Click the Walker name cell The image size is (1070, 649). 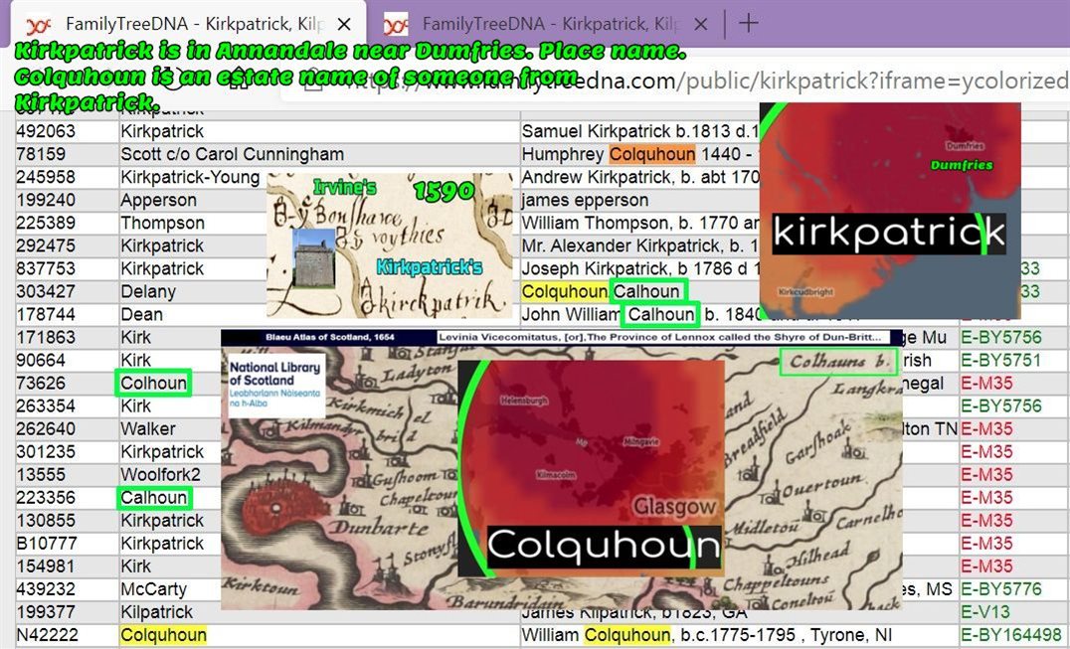tap(147, 428)
